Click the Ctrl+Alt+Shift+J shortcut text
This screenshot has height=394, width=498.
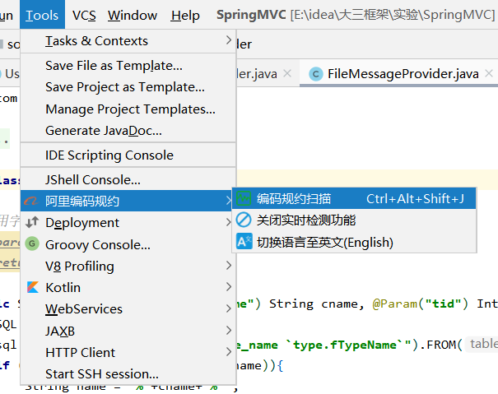click(415, 199)
